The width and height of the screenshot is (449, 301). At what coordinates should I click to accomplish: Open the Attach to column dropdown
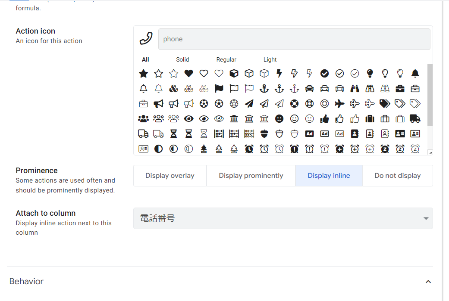(283, 218)
